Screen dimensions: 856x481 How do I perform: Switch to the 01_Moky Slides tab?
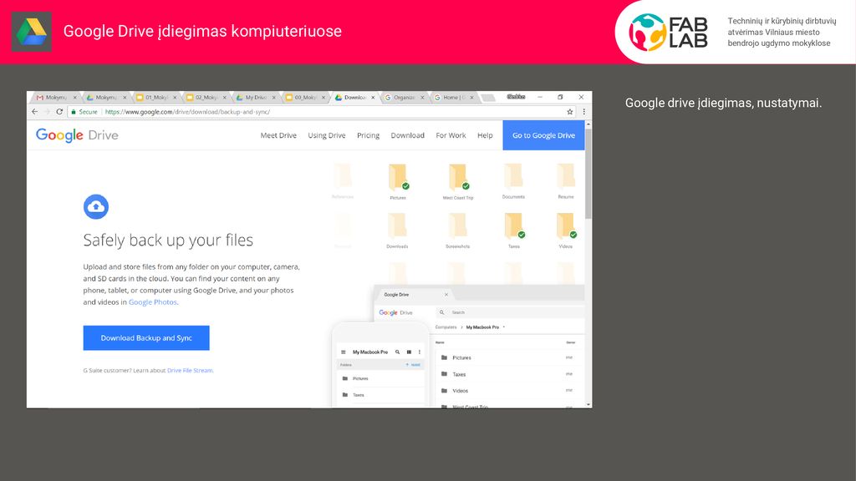pyautogui.click(x=155, y=98)
